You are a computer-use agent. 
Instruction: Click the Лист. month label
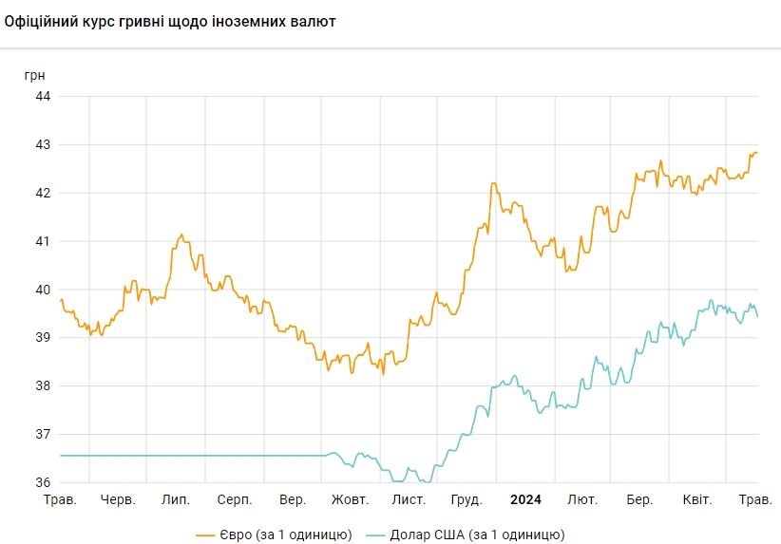(x=409, y=499)
